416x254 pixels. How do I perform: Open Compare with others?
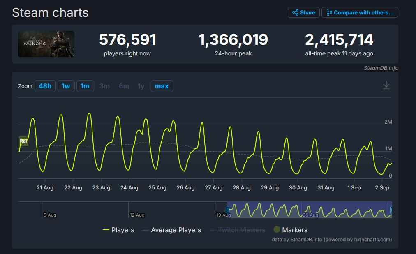[360, 13]
